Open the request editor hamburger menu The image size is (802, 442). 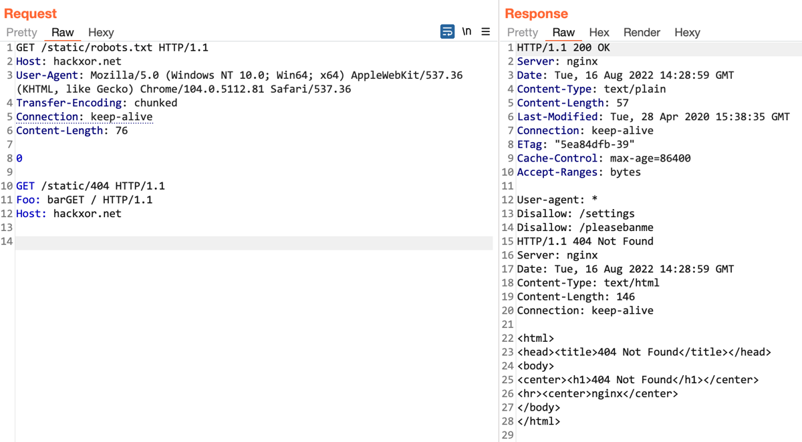point(486,31)
